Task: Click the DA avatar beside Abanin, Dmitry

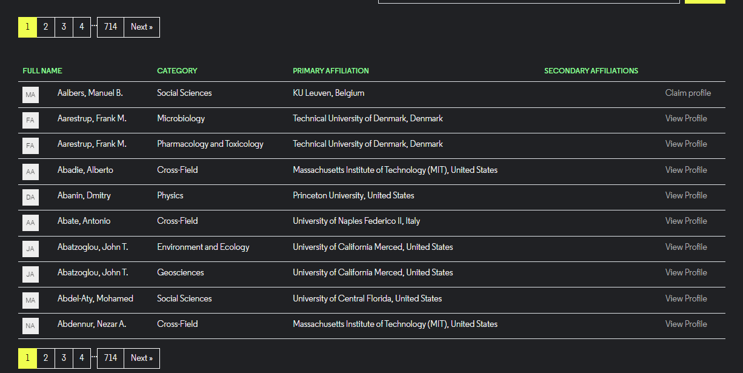Action: (x=30, y=197)
